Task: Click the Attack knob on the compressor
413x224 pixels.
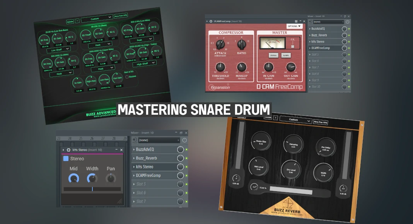Action: tap(220, 44)
